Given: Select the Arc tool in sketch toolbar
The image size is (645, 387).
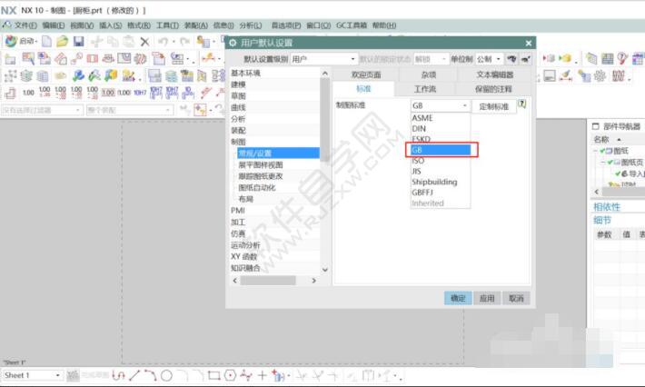Looking at the screenshot, I should point(150,375).
